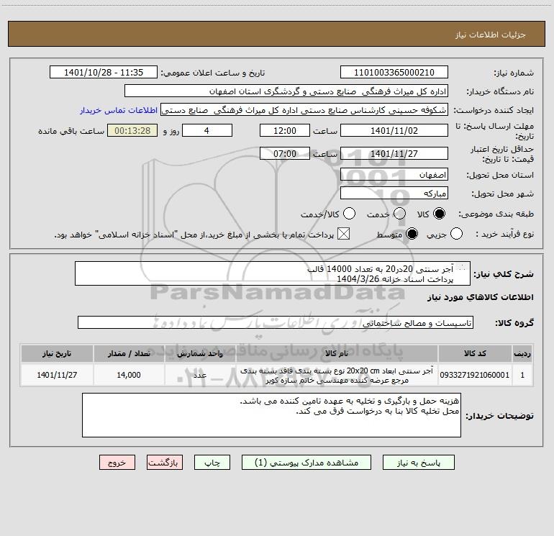Click the 'چاپ' print button

tap(212, 462)
